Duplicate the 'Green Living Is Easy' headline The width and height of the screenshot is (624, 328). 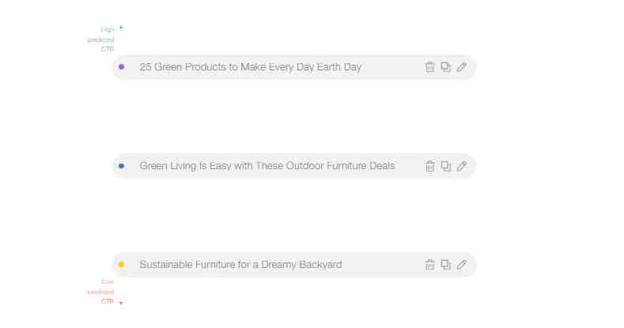click(446, 166)
